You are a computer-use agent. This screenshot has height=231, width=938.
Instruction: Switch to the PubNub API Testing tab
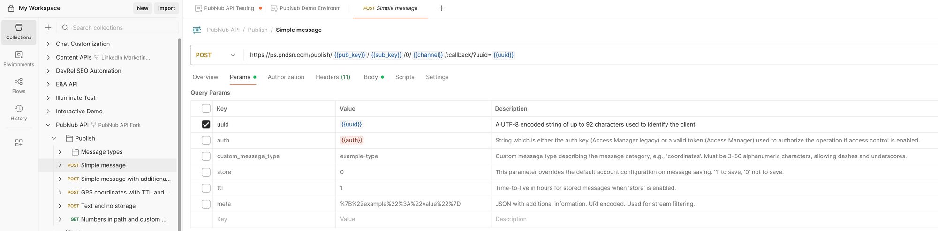pos(228,8)
